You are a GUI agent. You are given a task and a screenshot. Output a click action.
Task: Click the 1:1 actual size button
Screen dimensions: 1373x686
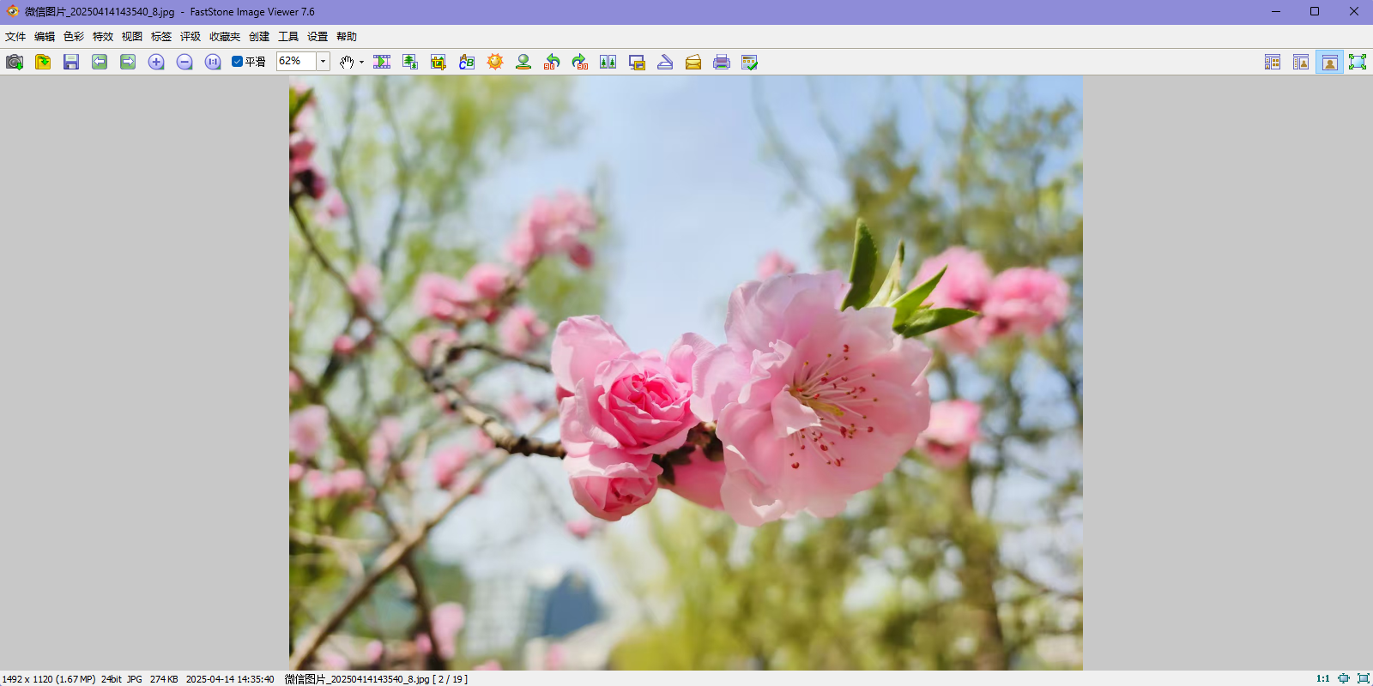click(x=1322, y=678)
